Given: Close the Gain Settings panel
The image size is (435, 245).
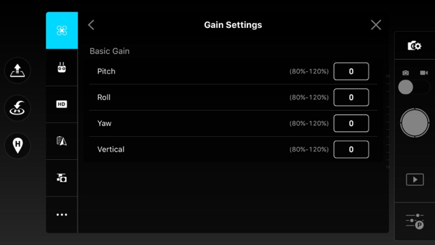Looking at the screenshot, I should [376, 25].
